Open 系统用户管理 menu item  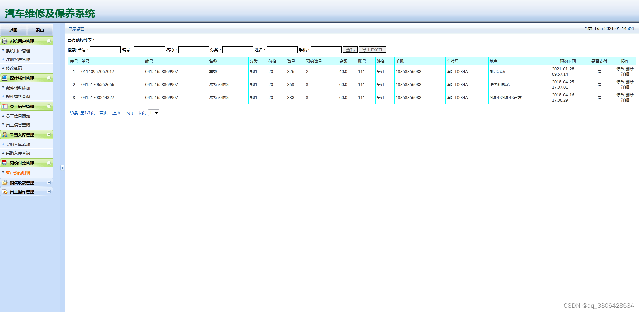(x=18, y=51)
